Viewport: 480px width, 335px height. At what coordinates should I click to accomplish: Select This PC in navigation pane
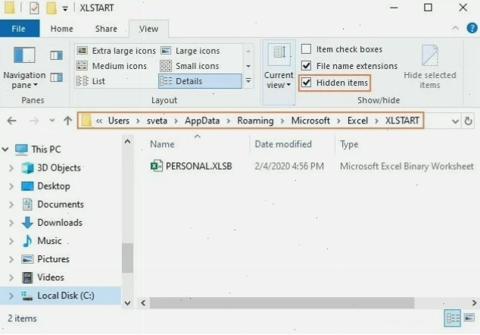[38, 149]
